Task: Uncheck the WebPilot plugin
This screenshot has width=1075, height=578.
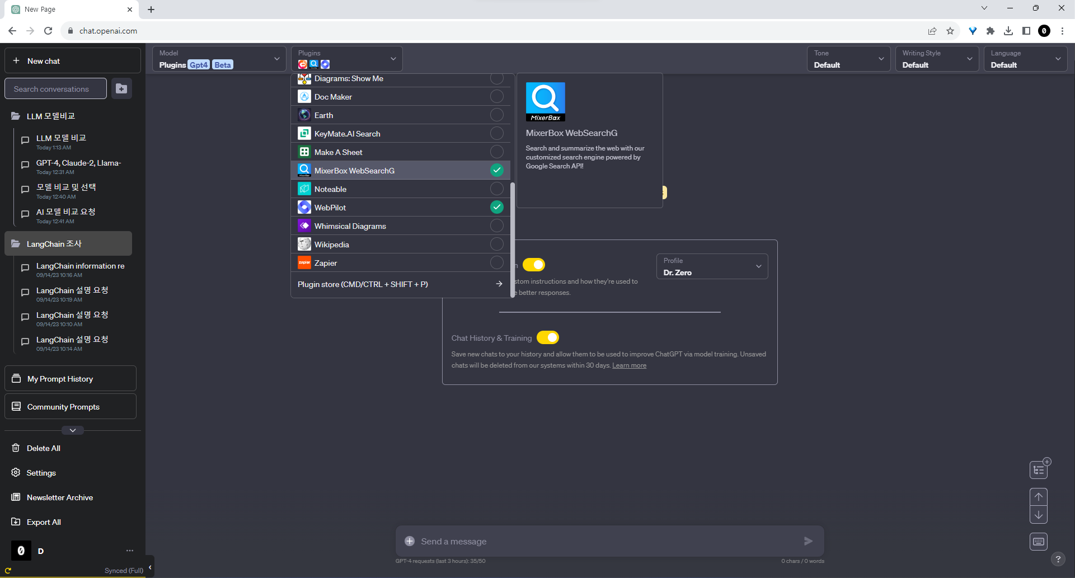Action: (x=496, y=207)
